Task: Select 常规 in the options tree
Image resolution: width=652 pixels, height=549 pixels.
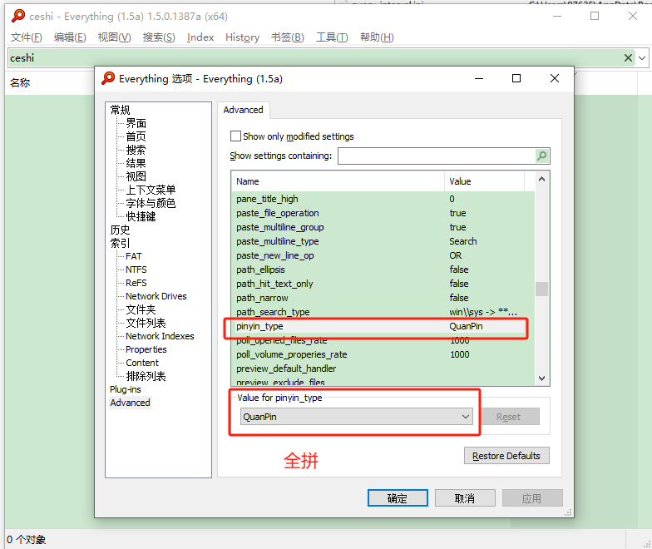Action: pyautogui.click(x=120, y=110)
